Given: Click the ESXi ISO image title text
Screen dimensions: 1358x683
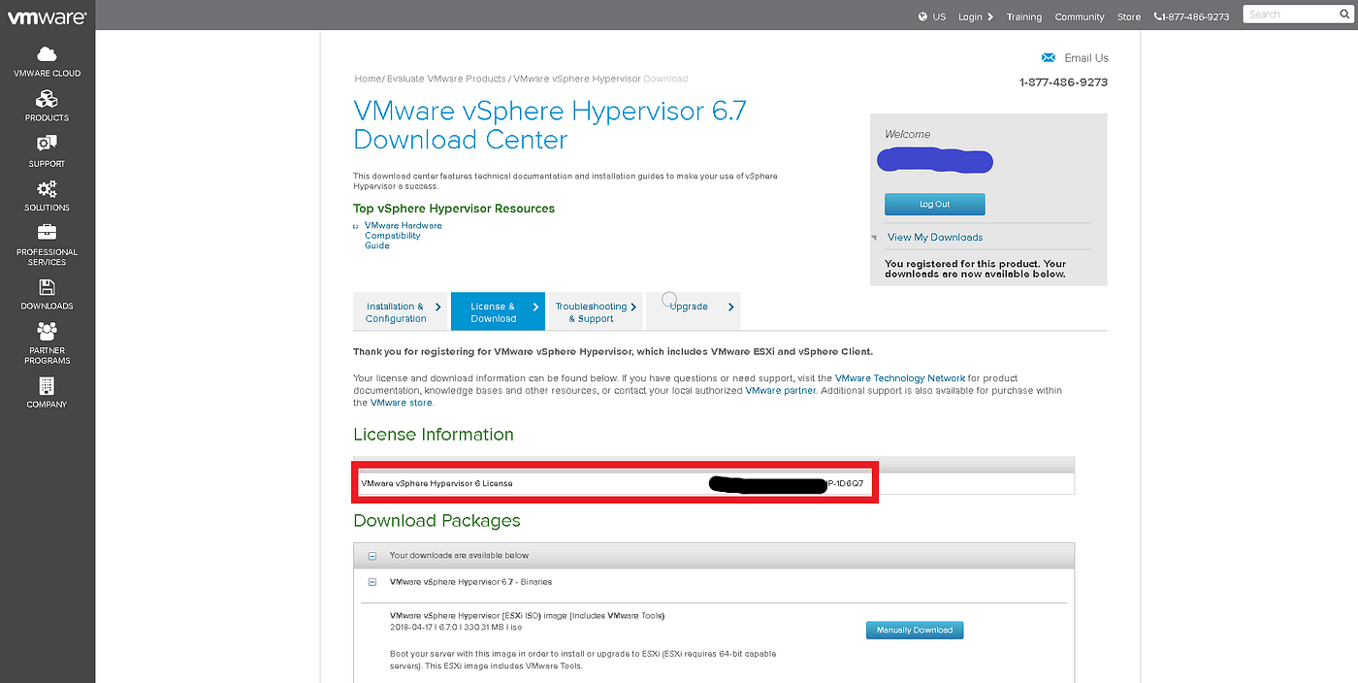Looking at the screenshot, I should (x=527, y=616).
